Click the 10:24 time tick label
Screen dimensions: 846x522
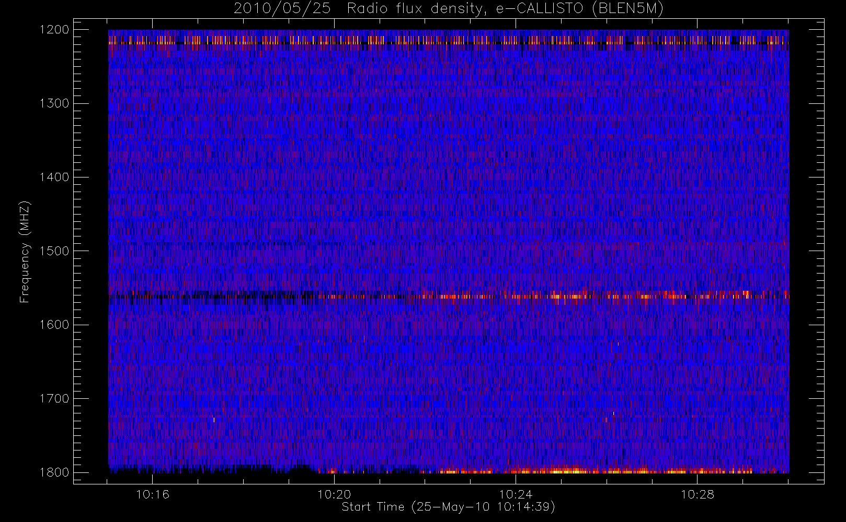516,494
